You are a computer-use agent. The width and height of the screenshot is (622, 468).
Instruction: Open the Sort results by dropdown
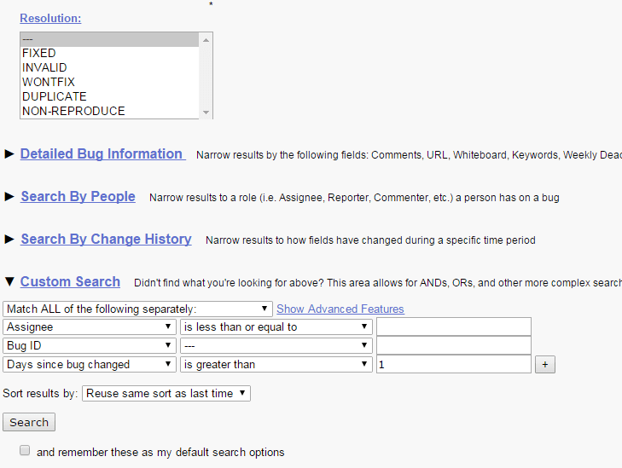click(166, 394)
